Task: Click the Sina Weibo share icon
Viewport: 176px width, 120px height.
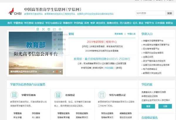Action: point(55,40)
